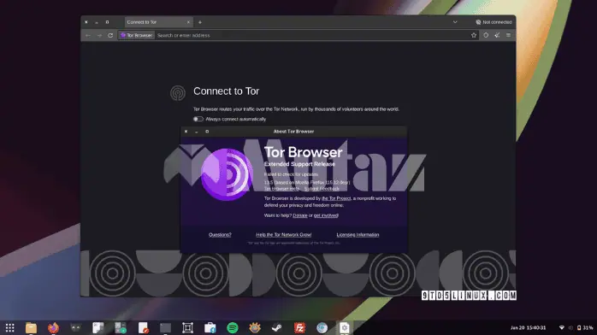Open Help the Tor Network Grow! link
This screenshot has width=597, height=335.
point(284,235)
